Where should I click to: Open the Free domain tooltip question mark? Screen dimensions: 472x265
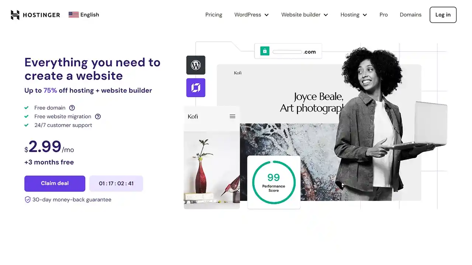pyautogui.click(x=72, y=108)
